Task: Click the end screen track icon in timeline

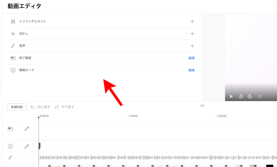Action: pos(10,129)
